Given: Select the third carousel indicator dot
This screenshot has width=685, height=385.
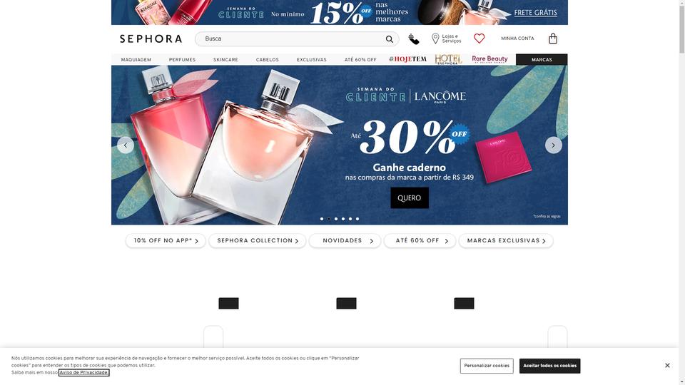Looking at the screenshot, I should 336,219.
